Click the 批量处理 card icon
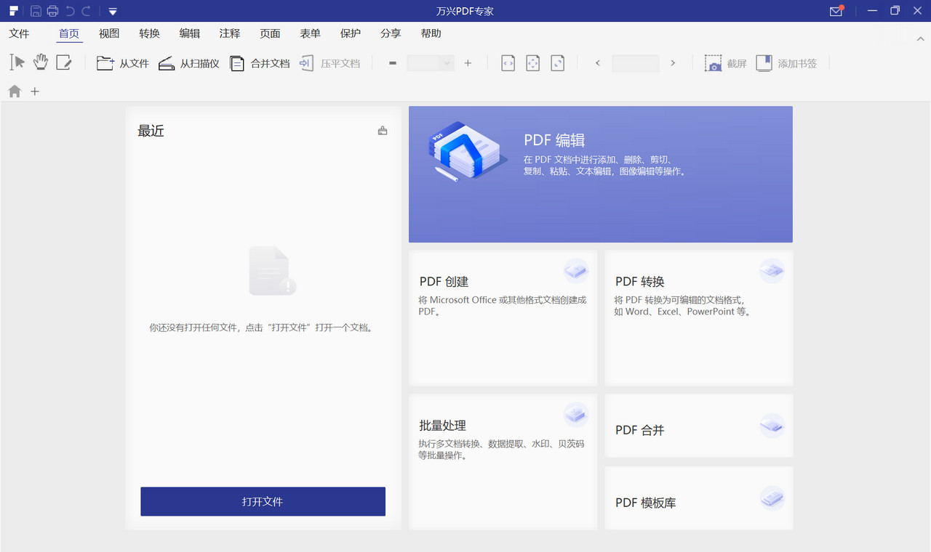 576,415
